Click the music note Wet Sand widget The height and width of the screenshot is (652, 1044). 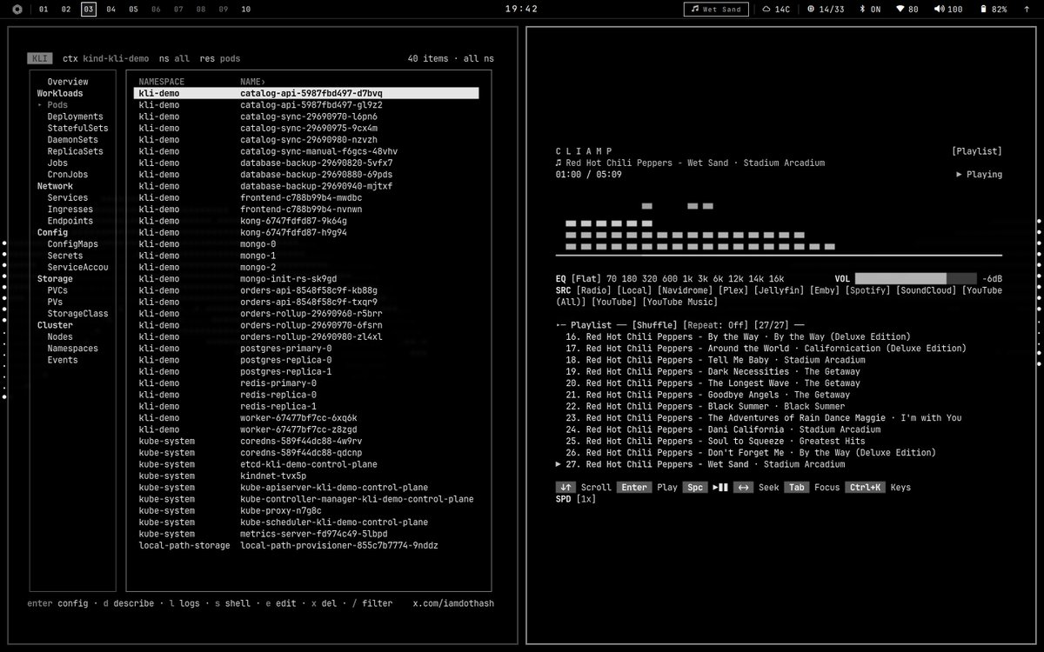coord(716,9)
